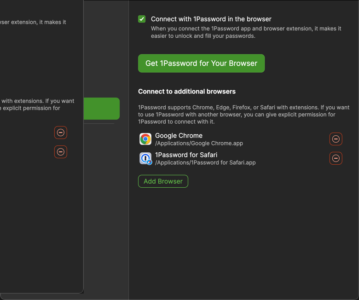Click the empty gray sidebar beside settings
The image size is (359, 300).
point(106,207)
